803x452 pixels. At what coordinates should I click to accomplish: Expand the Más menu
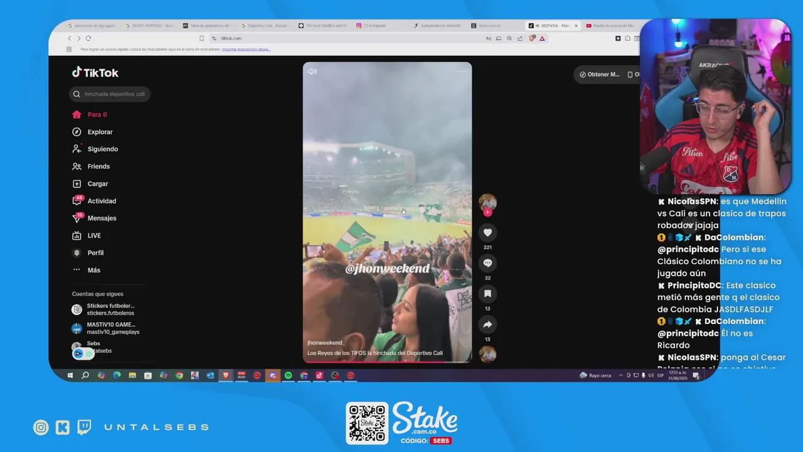pos(86,270)
